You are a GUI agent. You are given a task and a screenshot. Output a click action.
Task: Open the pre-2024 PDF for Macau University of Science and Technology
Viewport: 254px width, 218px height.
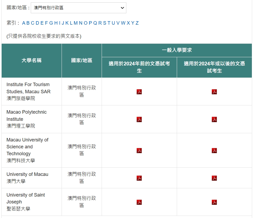[139, 150]
